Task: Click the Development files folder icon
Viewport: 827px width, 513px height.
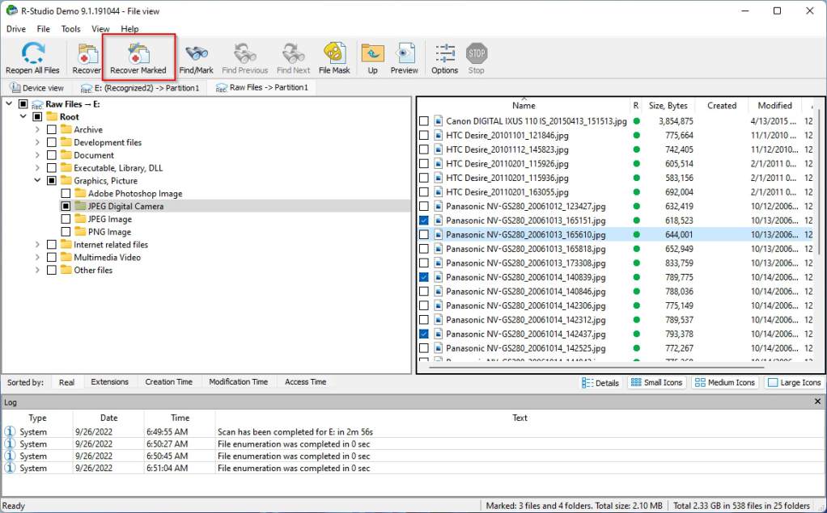Action: coord(66,141)
